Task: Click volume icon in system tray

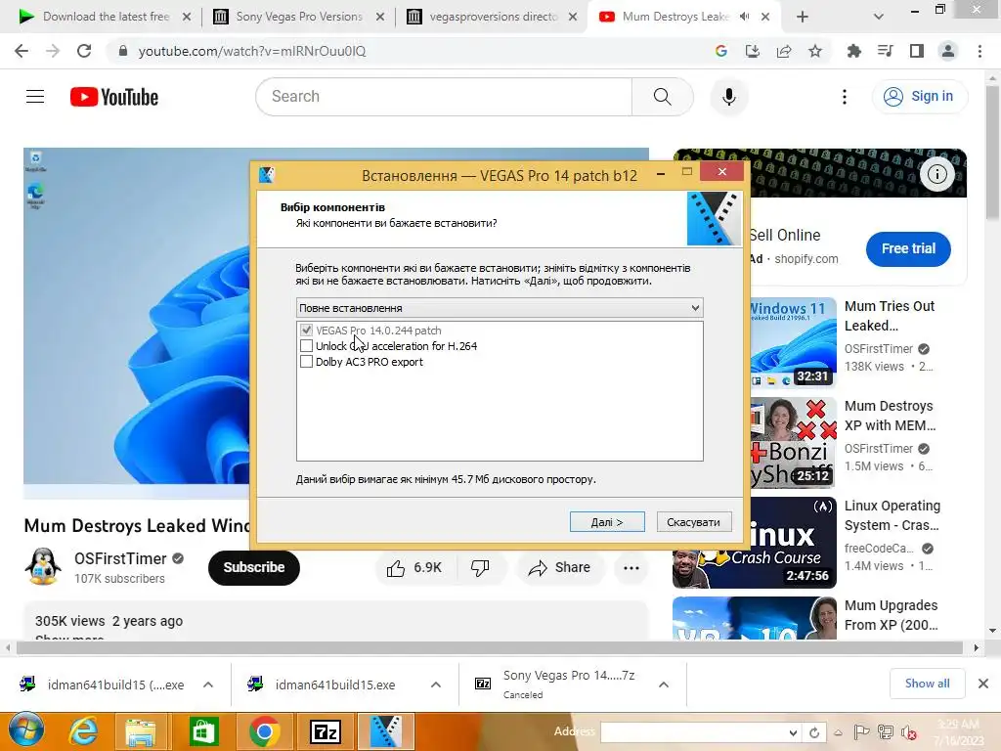Action: click(x=908, y=732)
